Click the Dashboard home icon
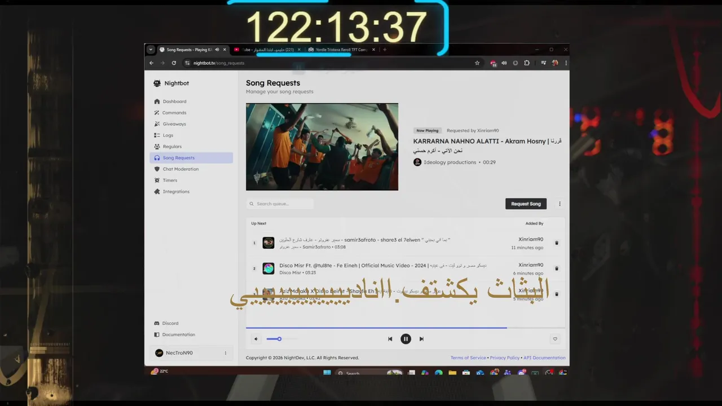Image resolution: width=722 pixels, height=406 pixels. [157, 101]
